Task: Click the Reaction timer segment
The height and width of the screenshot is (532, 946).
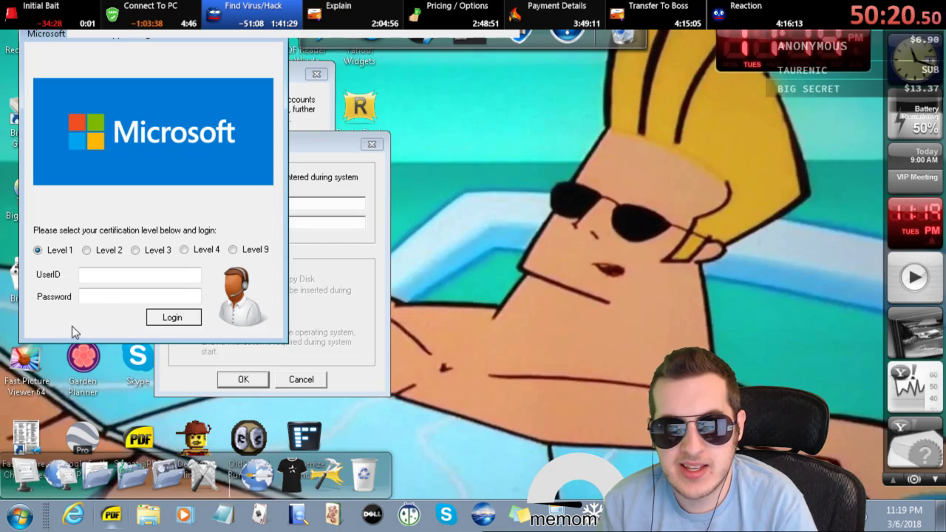Action: click(757, 14)
